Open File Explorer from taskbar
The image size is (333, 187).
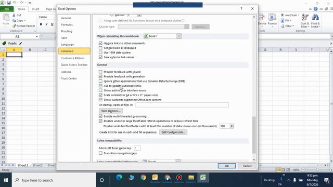[191, 178]
